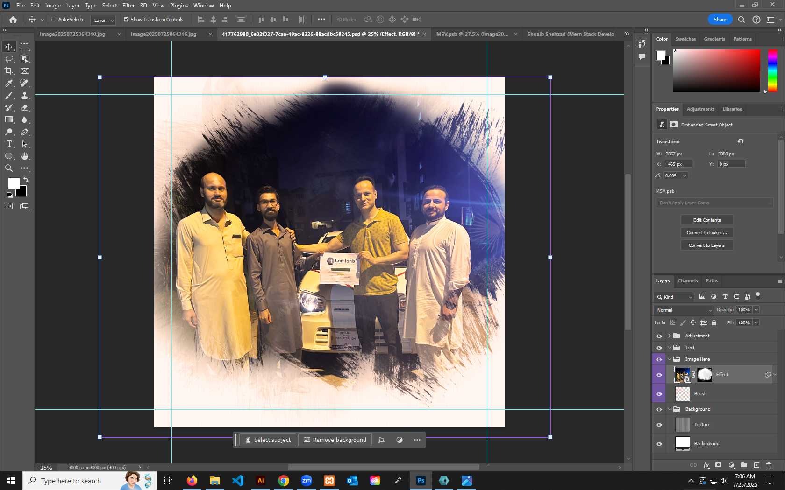785x490 pixels.
Task: Hide the Text group
Action: tap(659, 348)
